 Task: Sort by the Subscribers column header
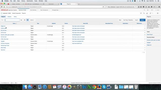(125, 23)
